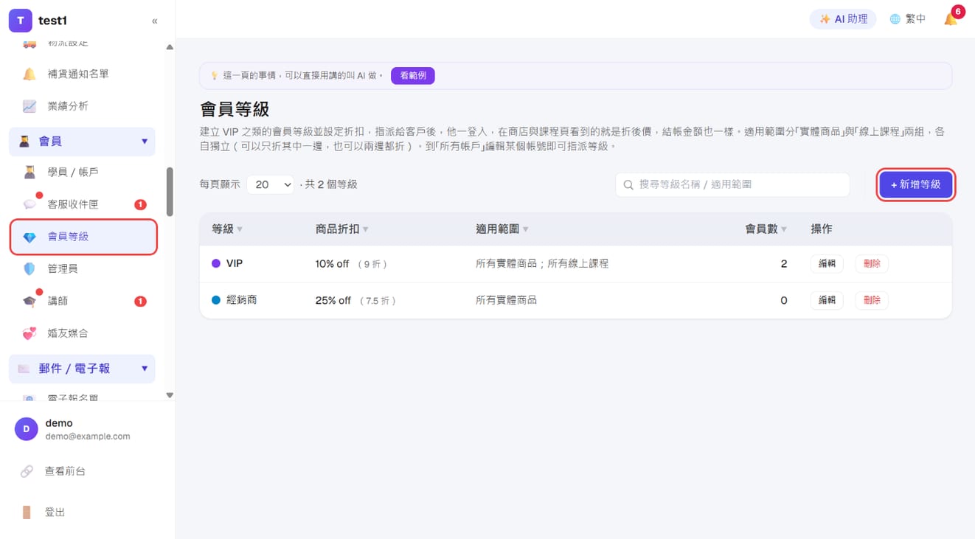Click the link icon beside 查看前台

[27, 471]
